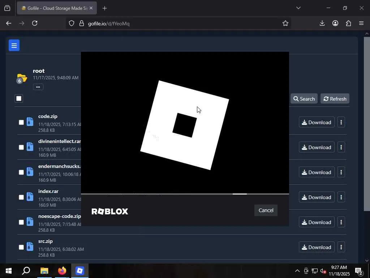This screenshot has width=370, height=278.
Task: Show tracking protection shield info
Action: [72, 23]
